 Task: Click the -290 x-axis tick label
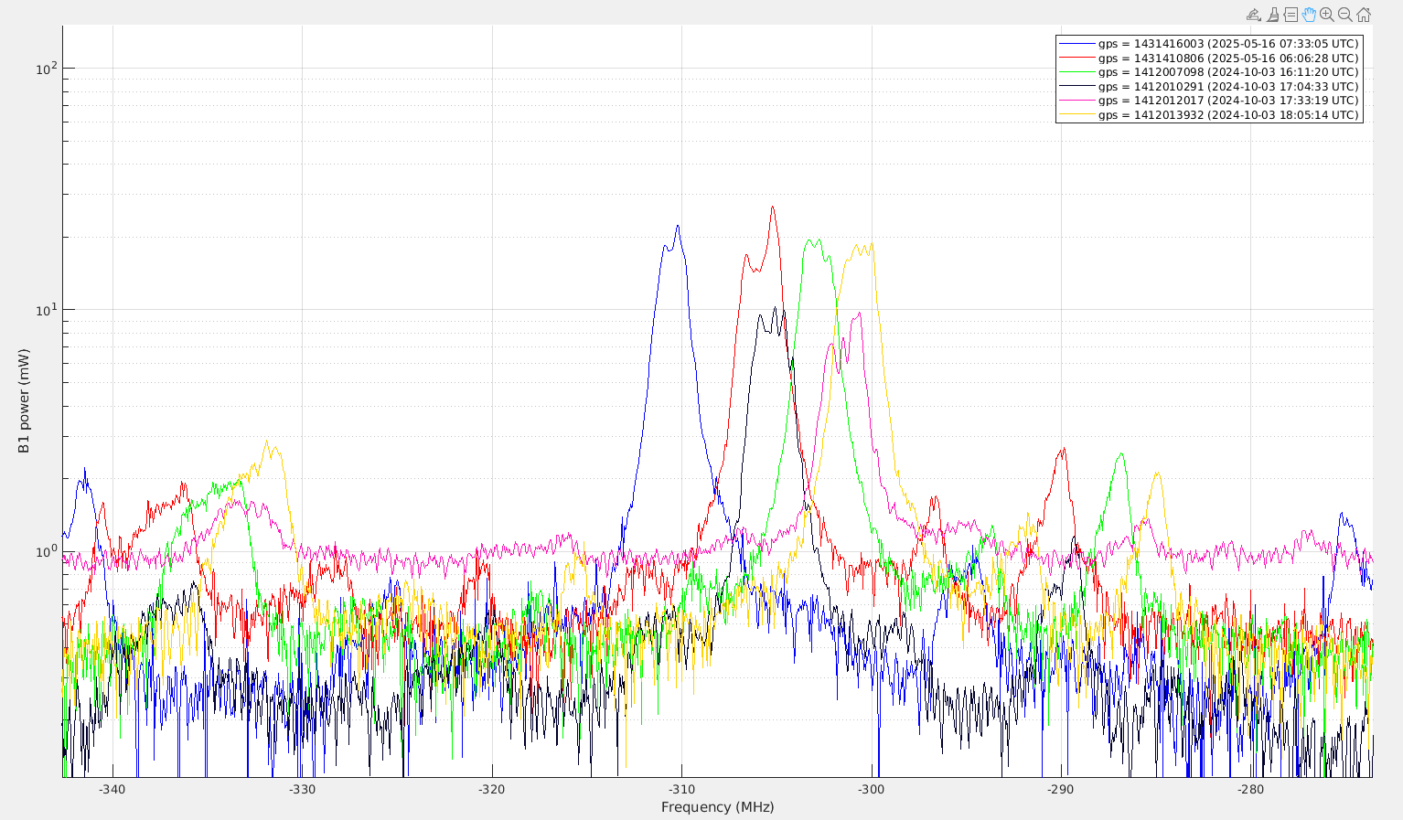1061,790
